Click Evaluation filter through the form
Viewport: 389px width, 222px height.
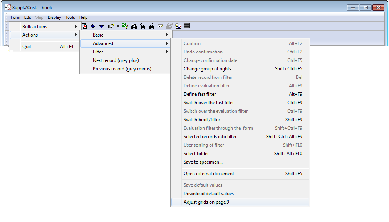click(240, 128)
